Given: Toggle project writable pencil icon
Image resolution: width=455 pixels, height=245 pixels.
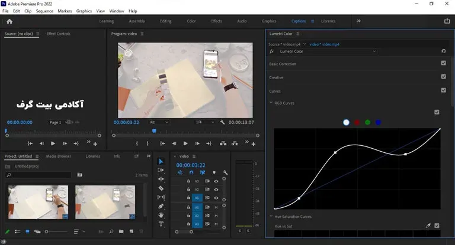Looking at the screenshot, I should coord(8,231).
